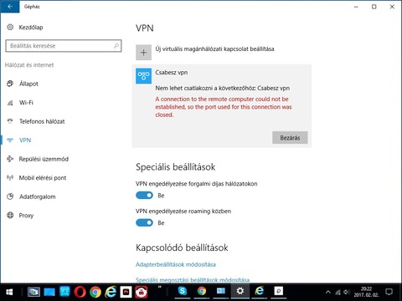Open the volume control in tray
The image size is (402, 301).
(347, 292)
